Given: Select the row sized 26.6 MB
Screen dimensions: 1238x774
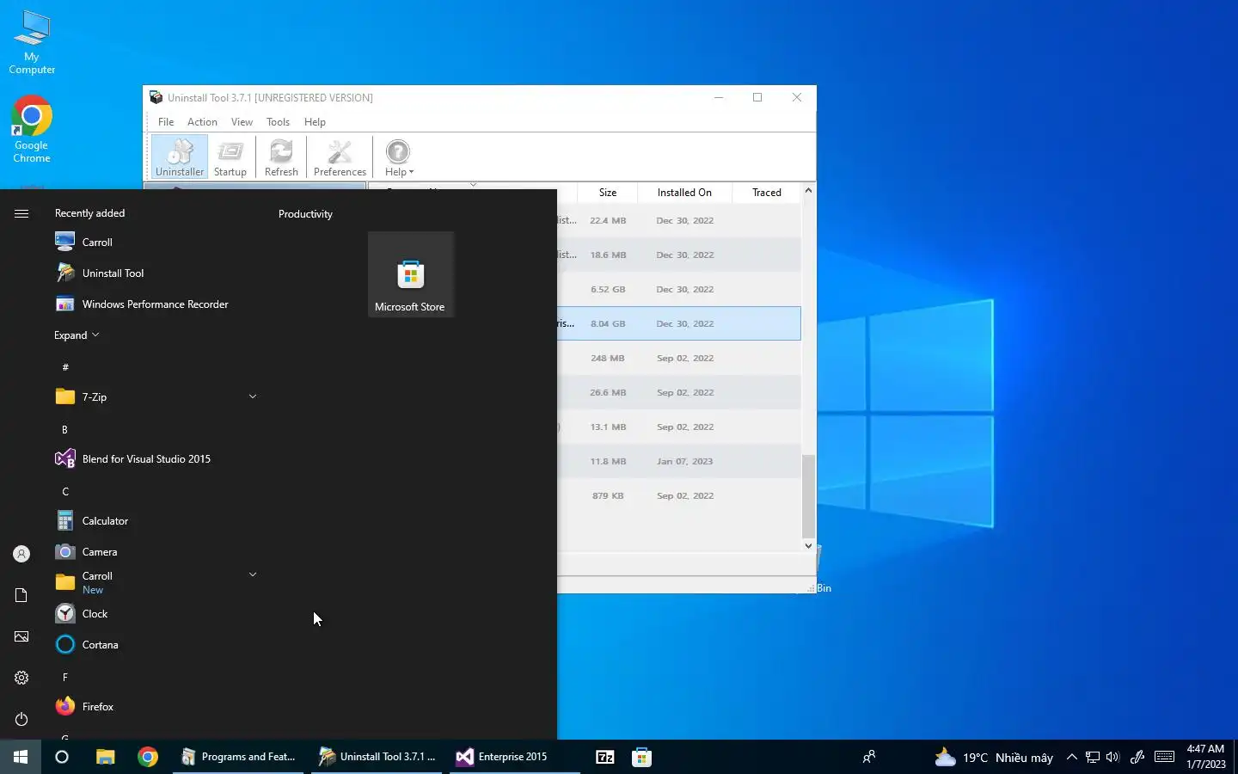Looking at the screenshot, I should coord(679,393).
